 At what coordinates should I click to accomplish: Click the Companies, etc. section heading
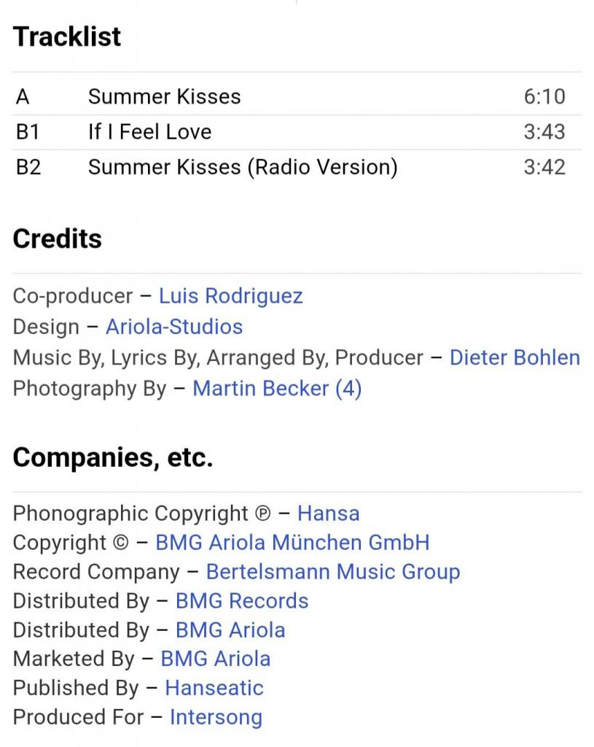[113, 457]
